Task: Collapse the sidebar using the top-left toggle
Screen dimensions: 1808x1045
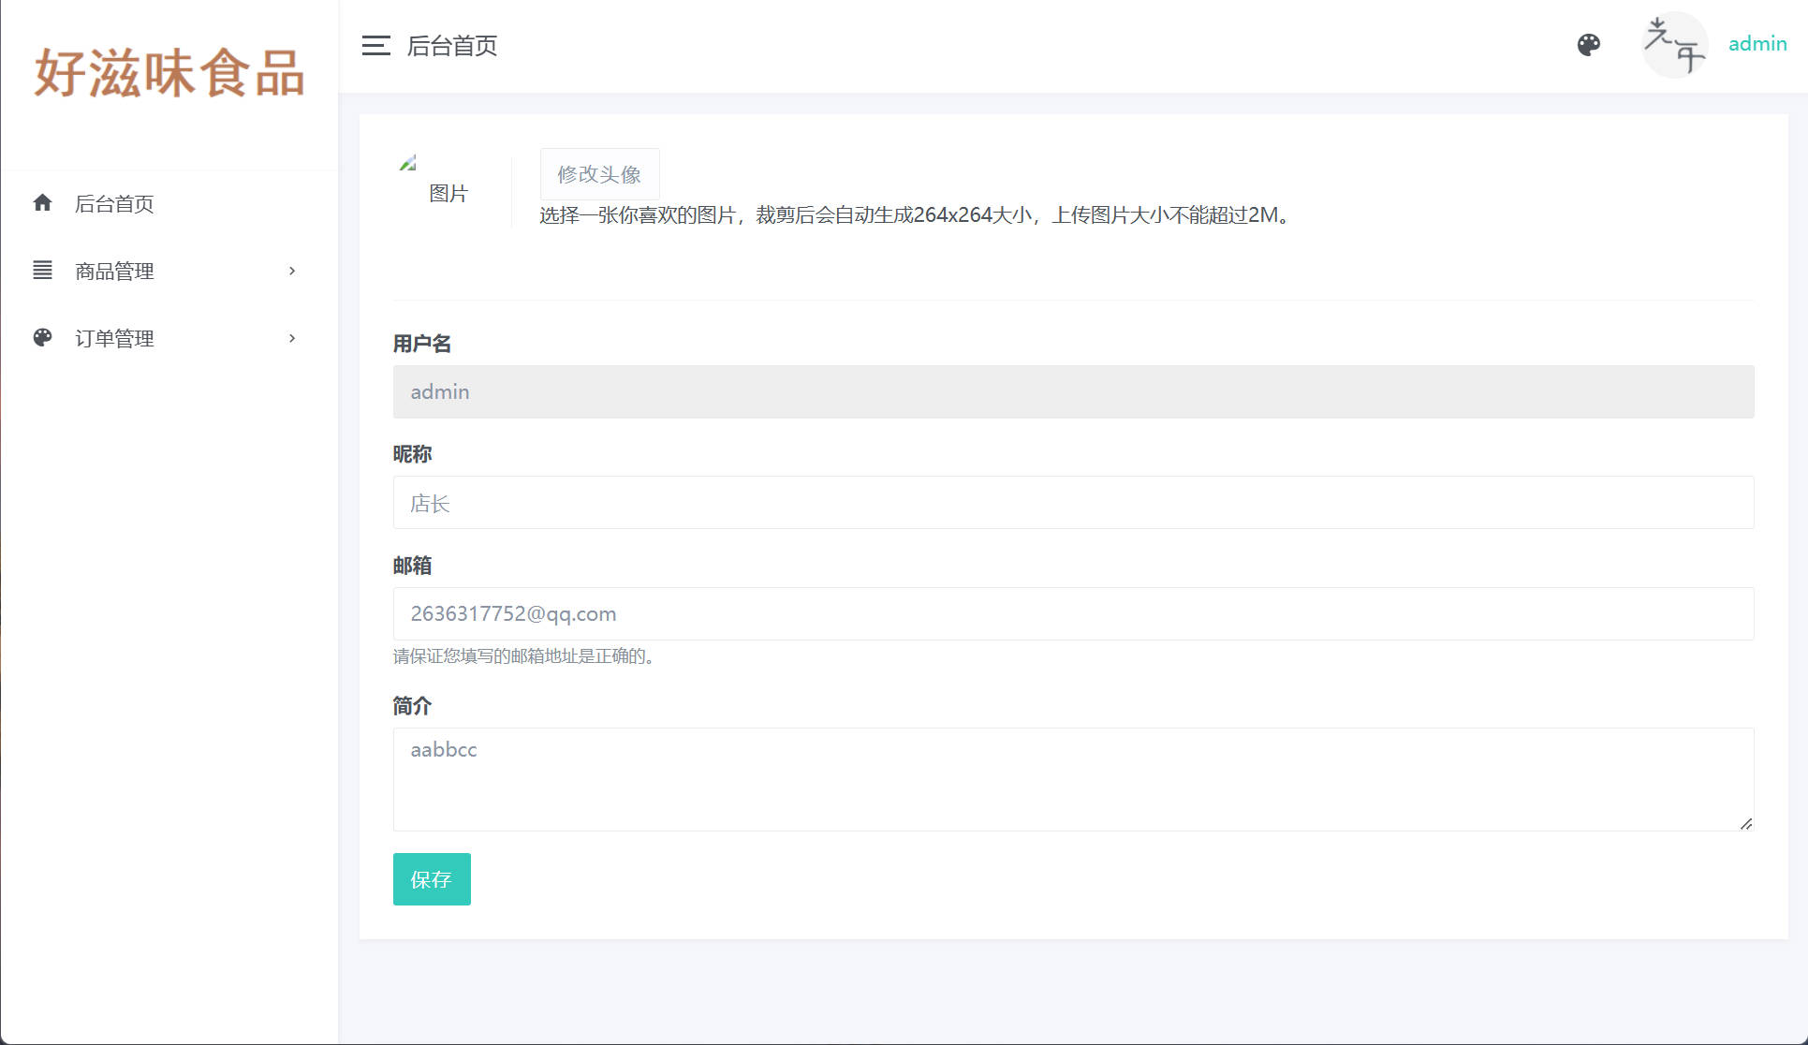Action: coord(375,45)
